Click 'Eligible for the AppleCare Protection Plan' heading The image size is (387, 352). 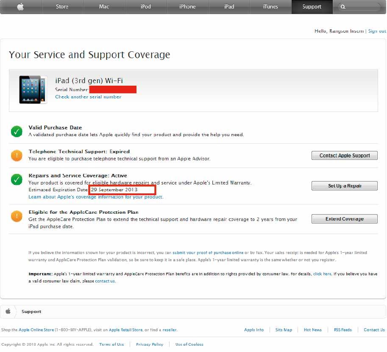coord(84,212)
